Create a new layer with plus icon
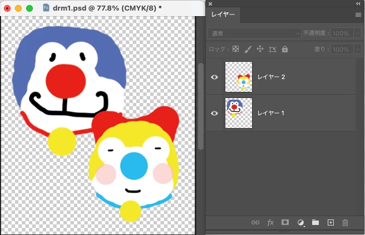 point(331,222)
